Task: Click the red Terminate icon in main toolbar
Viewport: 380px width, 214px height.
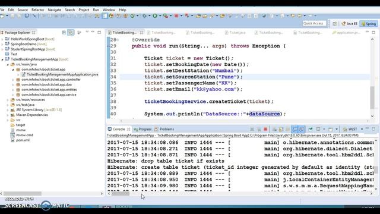Action: pyautogui.click(x=176, y=16)
